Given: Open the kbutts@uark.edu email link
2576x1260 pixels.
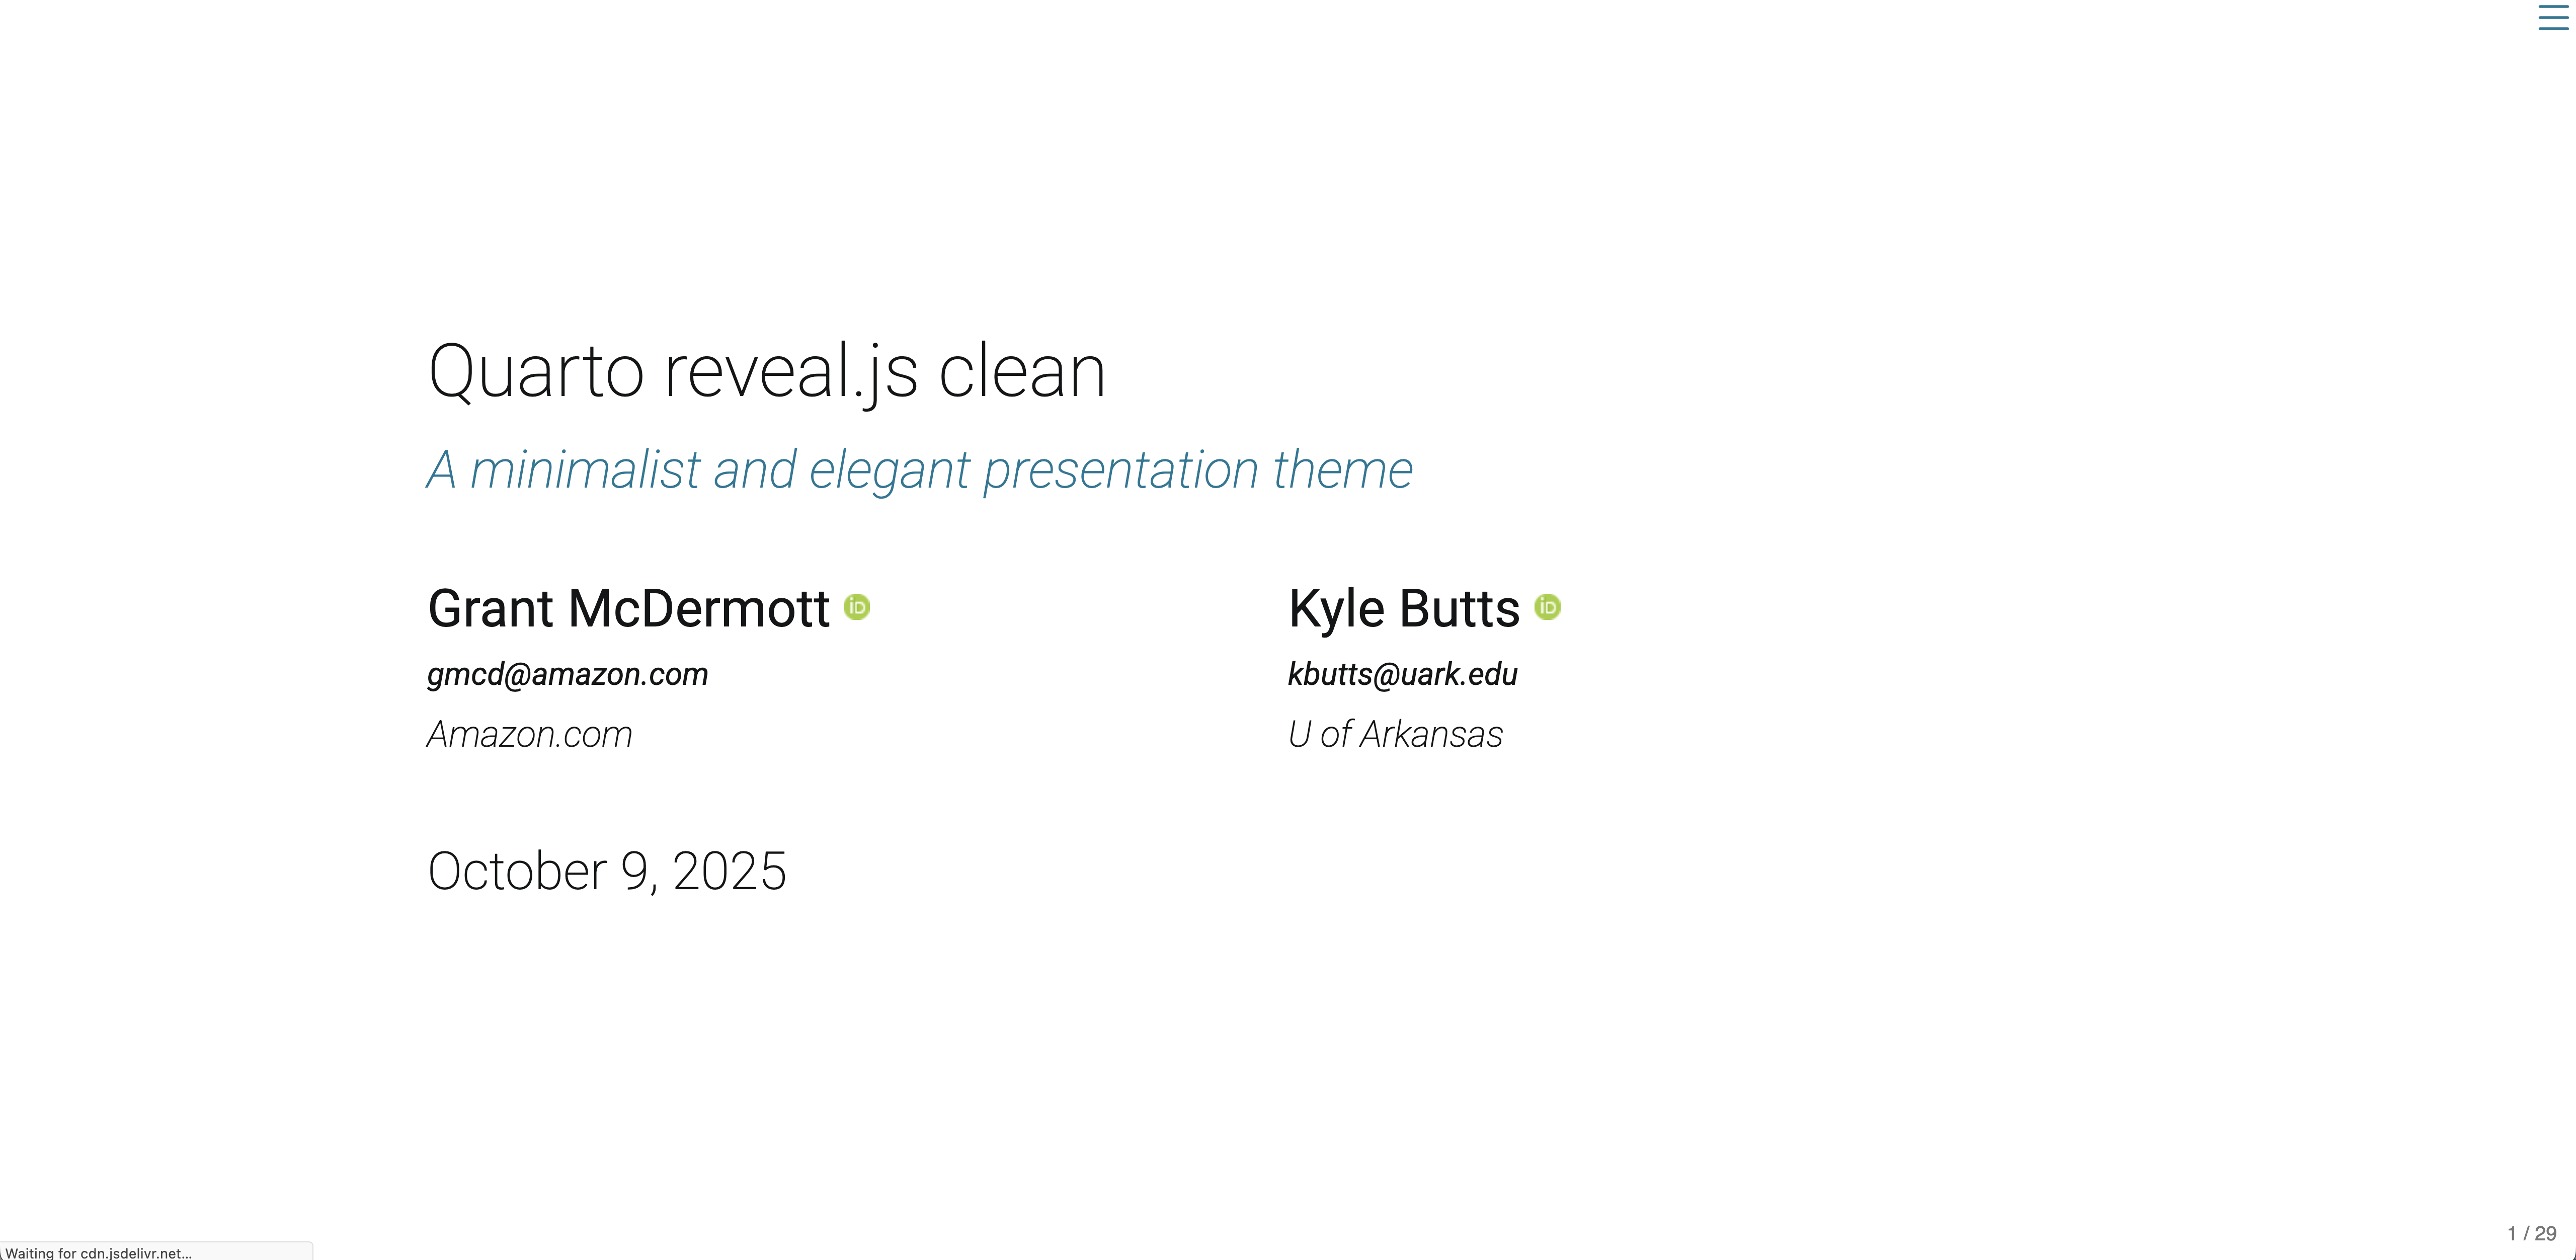Looking at the screenshot, I should (1402, 674).
